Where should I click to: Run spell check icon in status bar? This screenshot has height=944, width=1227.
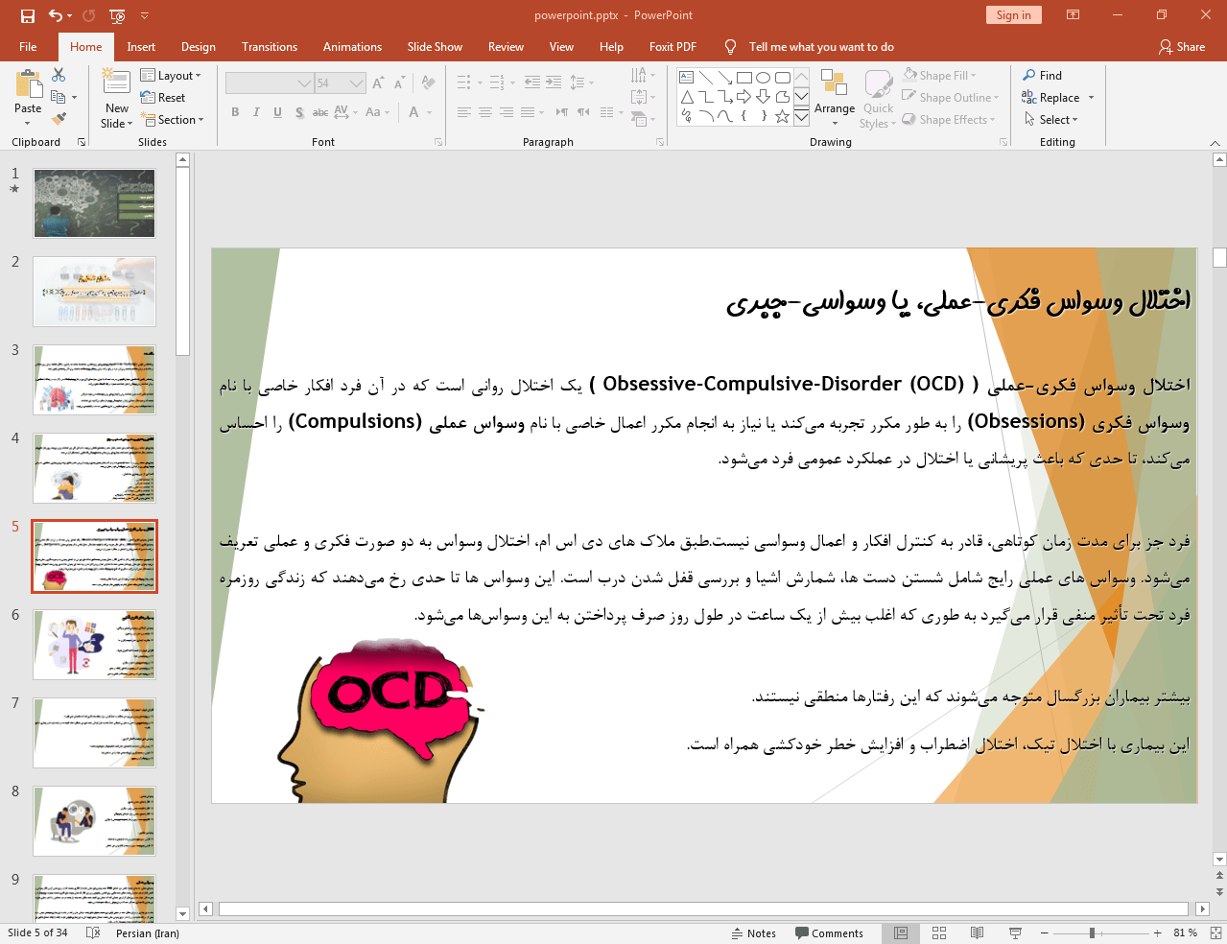tap(93, 932)
